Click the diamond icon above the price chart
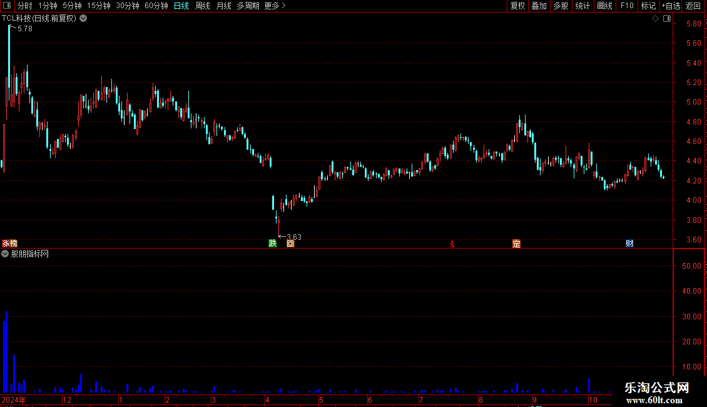707x407 pixels. (656, 19)
